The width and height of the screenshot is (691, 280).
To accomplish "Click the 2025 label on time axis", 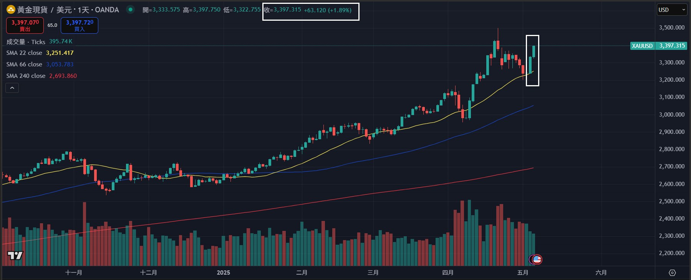I will pyautogui.click(x=223, y=273).
